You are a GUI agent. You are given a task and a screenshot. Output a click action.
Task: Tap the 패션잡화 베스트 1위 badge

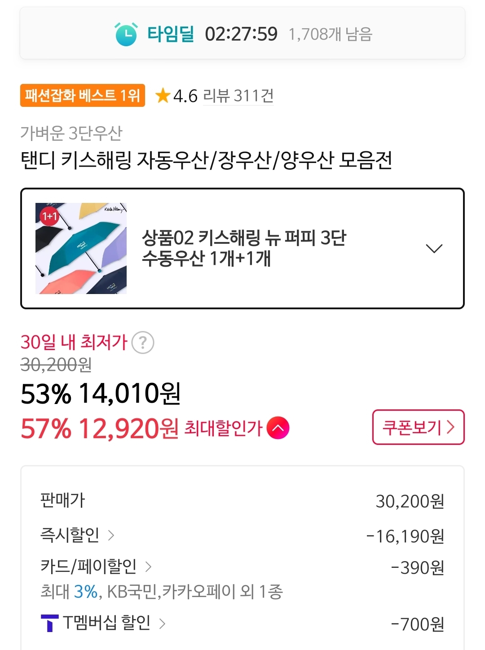(83, 96)
